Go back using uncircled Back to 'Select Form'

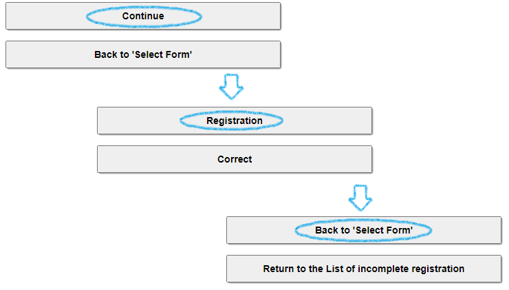tap(143, 54)
